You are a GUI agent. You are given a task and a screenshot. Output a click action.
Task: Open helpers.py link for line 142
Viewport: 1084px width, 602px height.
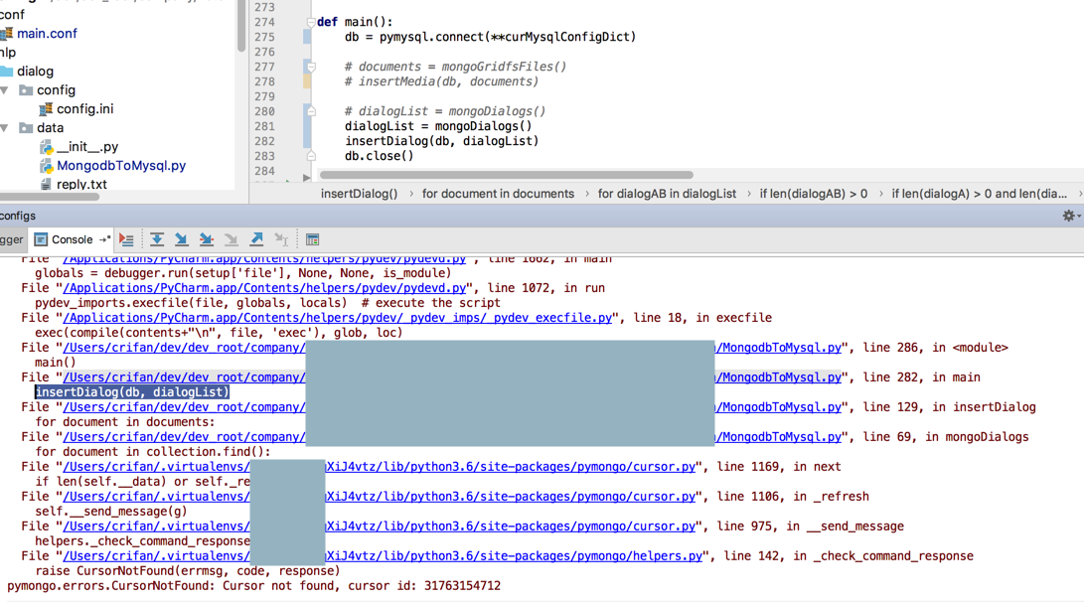click(x=514, y=555)
